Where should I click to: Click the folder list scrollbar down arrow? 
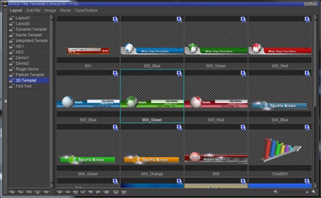coord(52,185)
